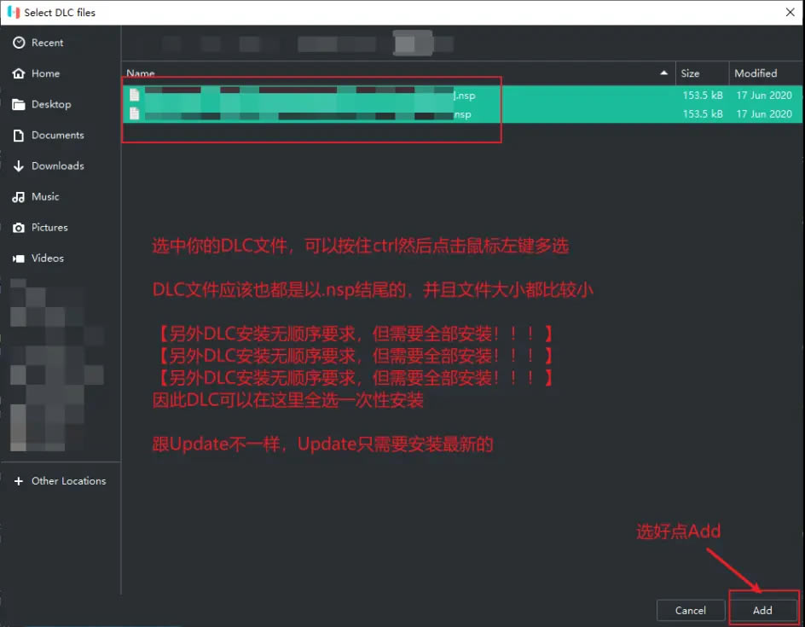Click the Recent clock icon
This screenshot has width=805, height=627.
[19, 43]
